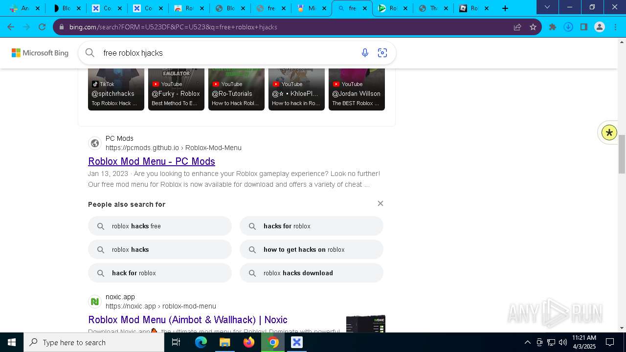
Task: Search suggestion 'roblox hacks download'
Action: point(312,273)
